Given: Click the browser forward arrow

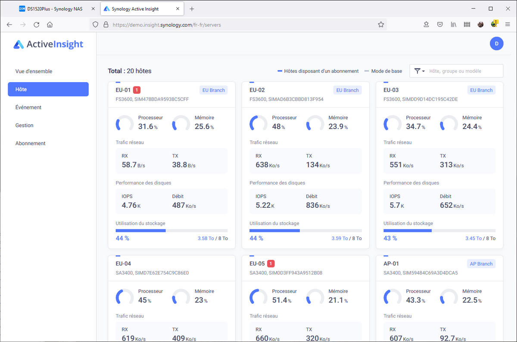Looking at the screenshot, I should coord(23,25).
